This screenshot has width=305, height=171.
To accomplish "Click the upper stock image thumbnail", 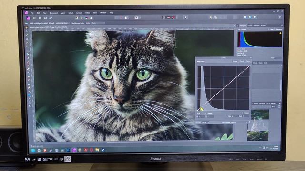I will point(260,114).
